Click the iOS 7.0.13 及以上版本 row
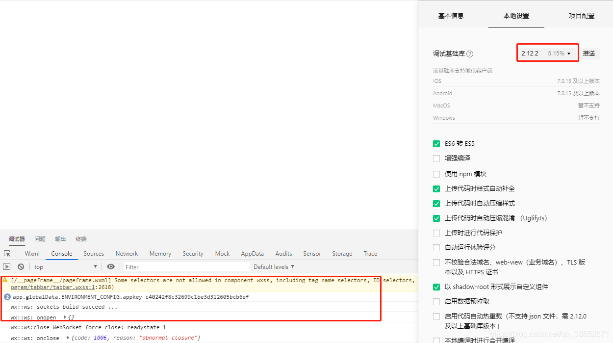This screenshot has height=343, width=613. [516, 81]
